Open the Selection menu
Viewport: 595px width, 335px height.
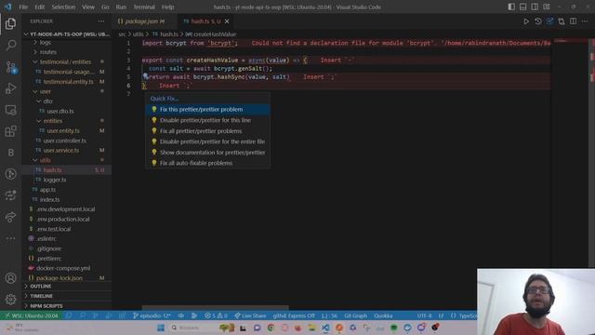click(63, 7)
